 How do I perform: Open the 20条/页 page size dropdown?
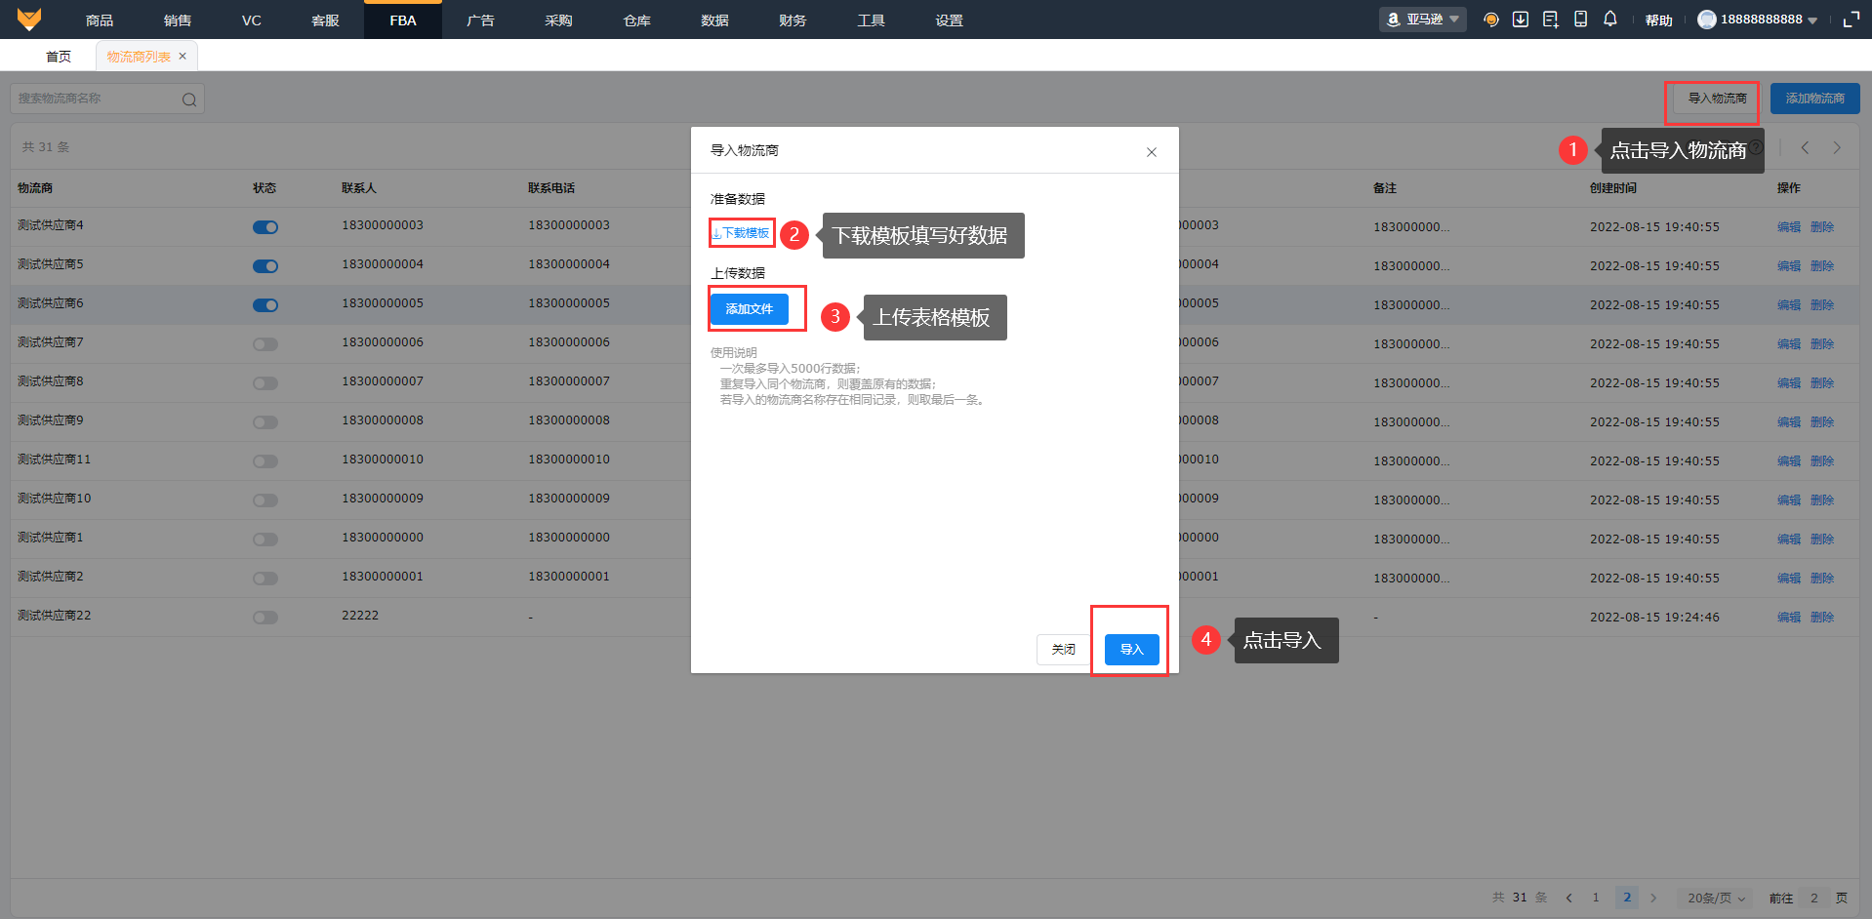point(1716,898)
